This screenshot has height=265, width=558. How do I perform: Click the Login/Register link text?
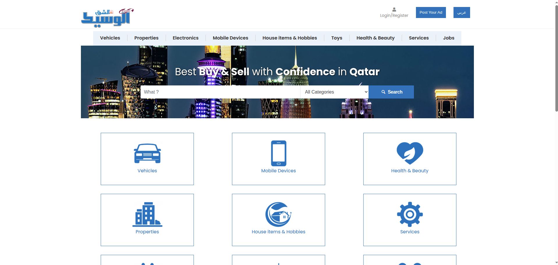(x=394, y=15)
